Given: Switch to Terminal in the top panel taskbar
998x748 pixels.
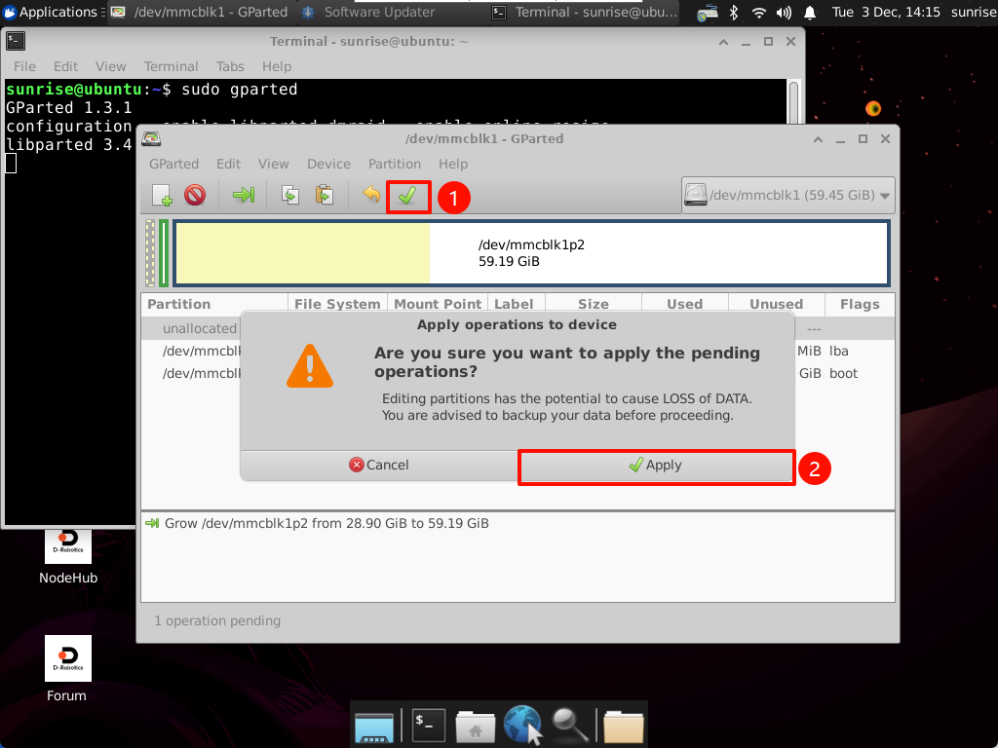Looking at the screenshot, I should (585, 12).
